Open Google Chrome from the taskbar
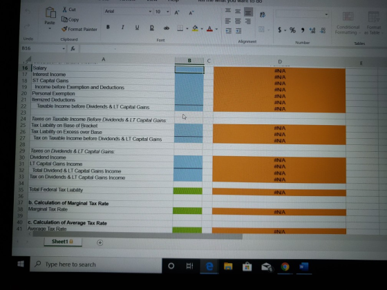Image resolution: width=387 pixels, height=290 pixels. tap(285, 267)
